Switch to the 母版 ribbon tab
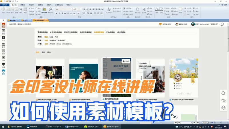The width and height of the screenshot is (229, 129). [31, 5]
